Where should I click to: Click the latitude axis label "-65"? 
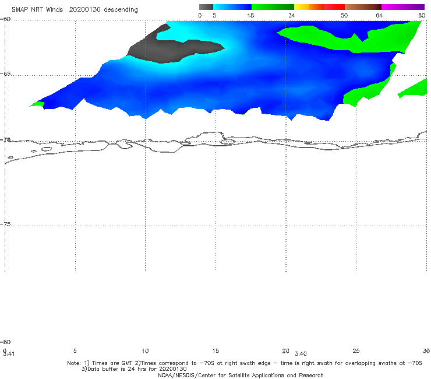pos(5,74)
